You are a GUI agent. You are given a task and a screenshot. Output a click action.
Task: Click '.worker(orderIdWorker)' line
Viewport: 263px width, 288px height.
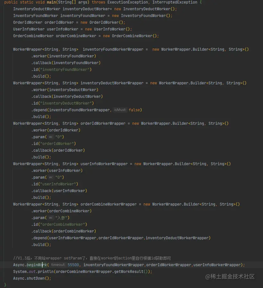(56, 130)
